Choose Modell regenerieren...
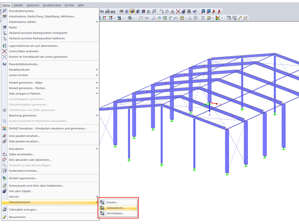This screenshot has width=299, height=224. (50, 178)
